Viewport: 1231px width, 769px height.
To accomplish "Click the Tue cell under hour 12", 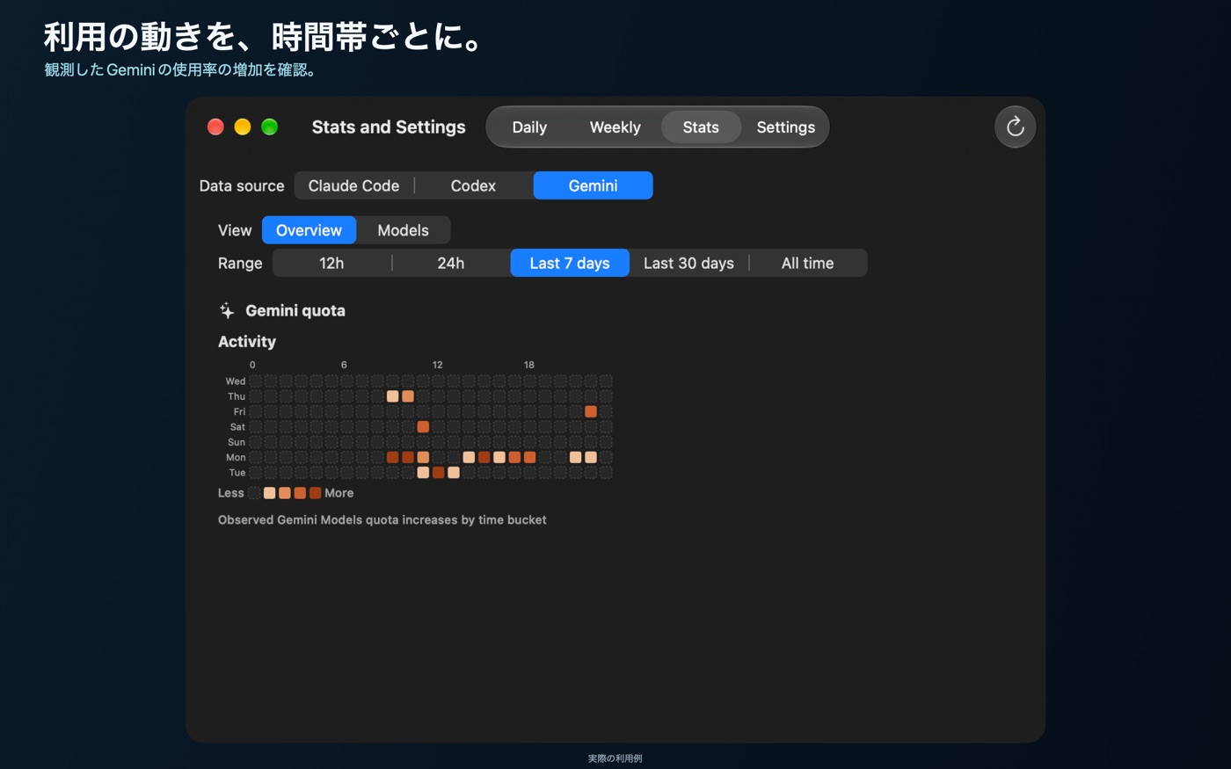I will pos(438,473).
